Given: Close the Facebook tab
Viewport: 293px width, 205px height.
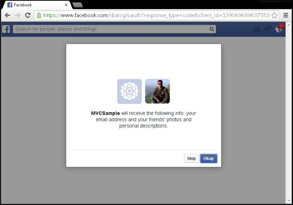Looking at the screenshot, I should [x=66, y=5].
